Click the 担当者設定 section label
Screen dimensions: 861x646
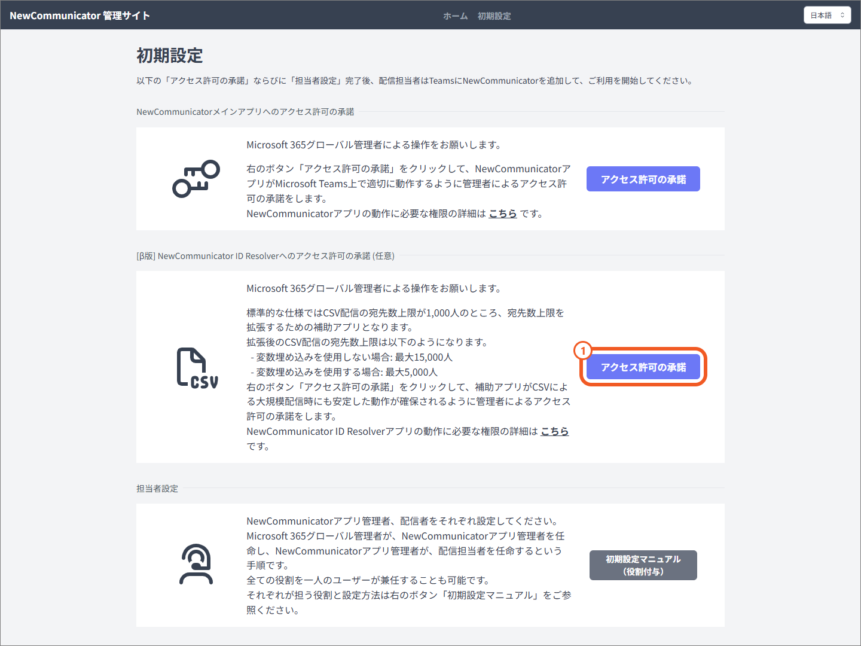[157, 489]
